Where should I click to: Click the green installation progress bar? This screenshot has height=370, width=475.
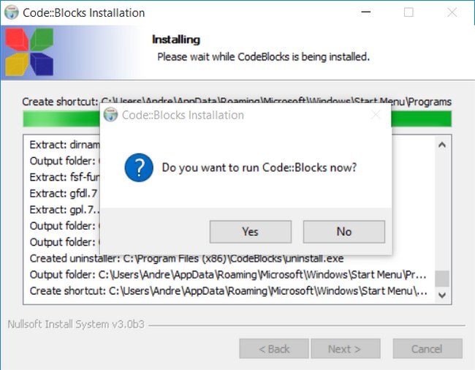tap(237, 118)
